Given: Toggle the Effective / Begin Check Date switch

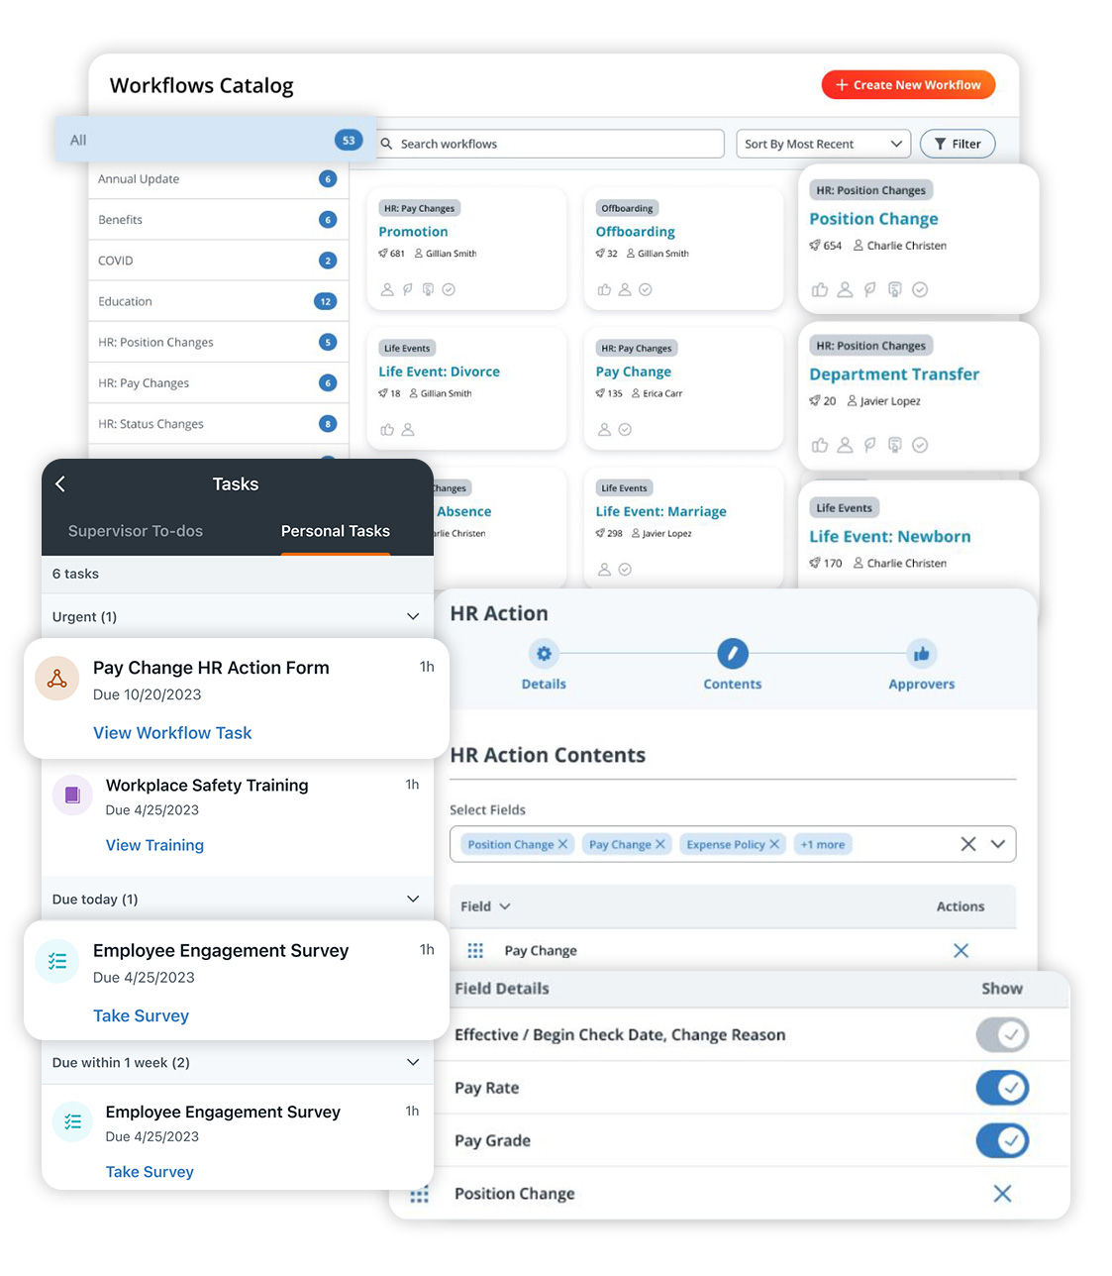Looking at the screenshot, I should click(1002, 1035).
